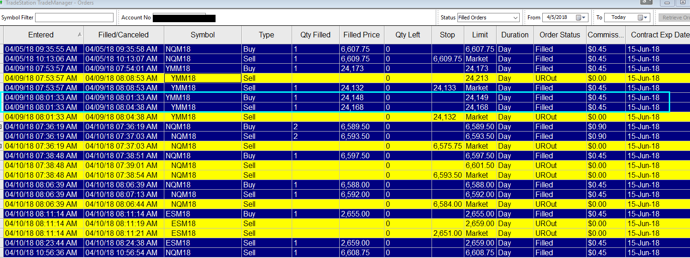This screenshot has width=690, height=258.
Task: Click the Stop column header
Action: point(448,35)
